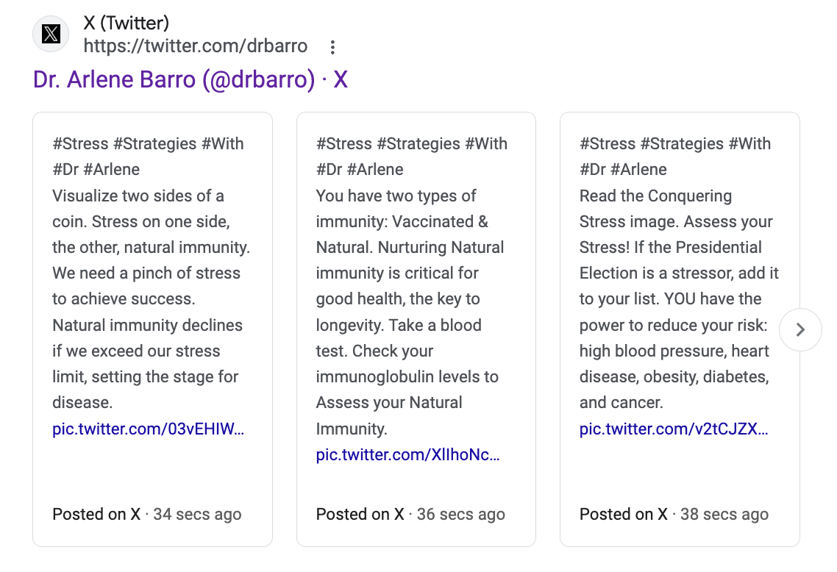Open tweet card about two types of immunity
The width and height of the screenshot is (837, 572).
(x=416, y=329)
